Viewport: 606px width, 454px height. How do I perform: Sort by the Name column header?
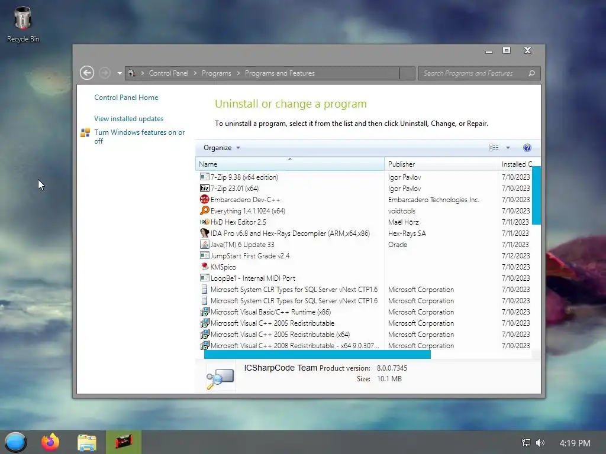click(290, 164)
